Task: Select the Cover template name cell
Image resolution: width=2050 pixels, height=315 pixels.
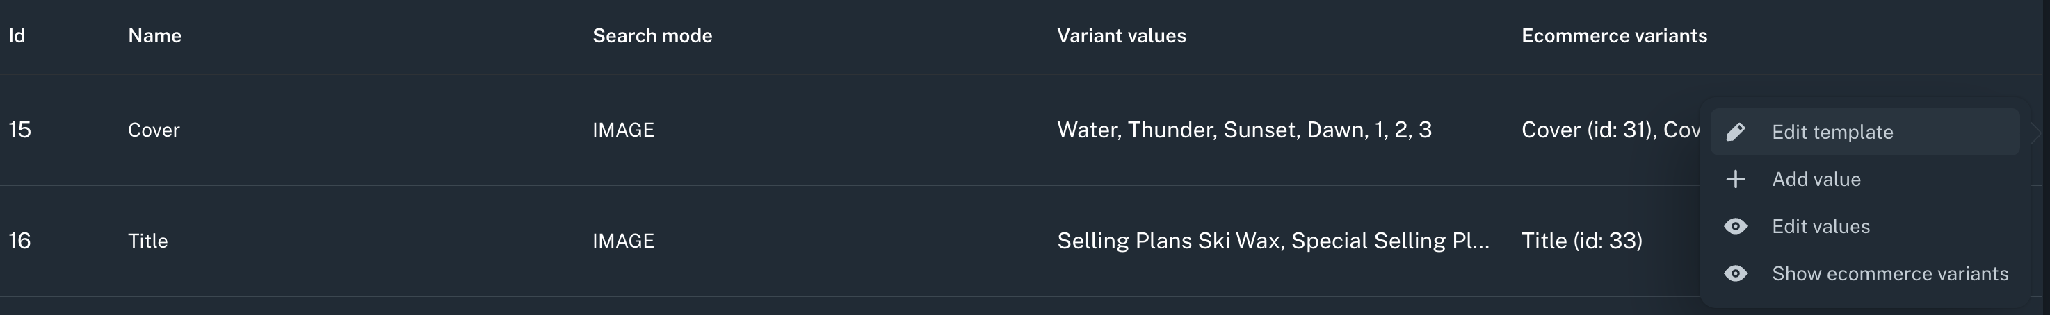Action: [x=154, y=130]
